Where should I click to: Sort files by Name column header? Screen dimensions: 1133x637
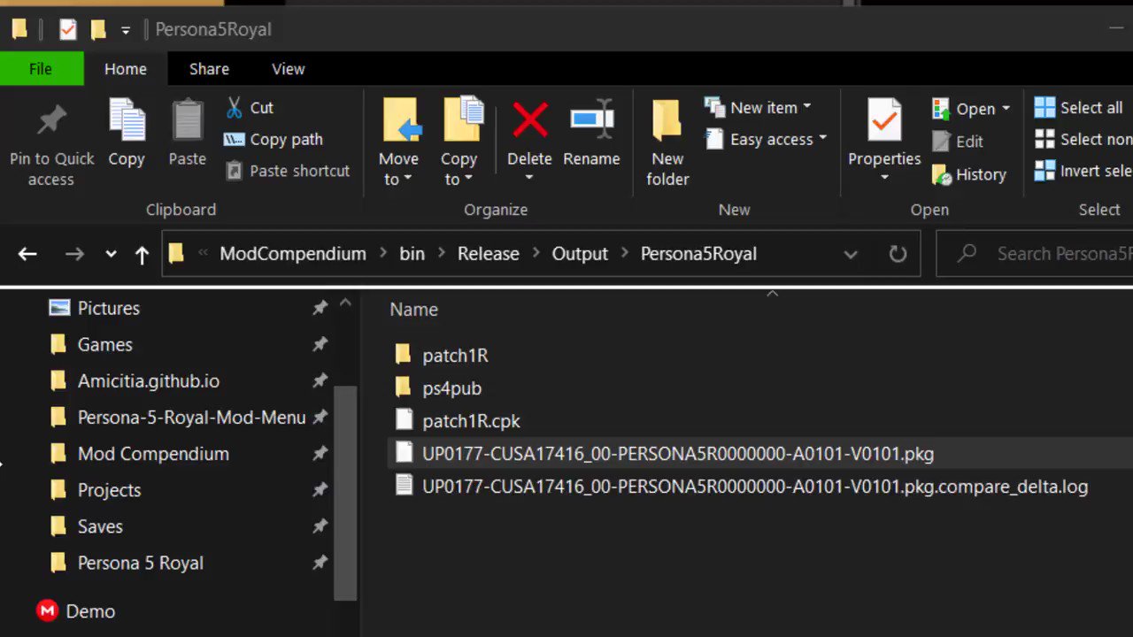pos(413,310)
